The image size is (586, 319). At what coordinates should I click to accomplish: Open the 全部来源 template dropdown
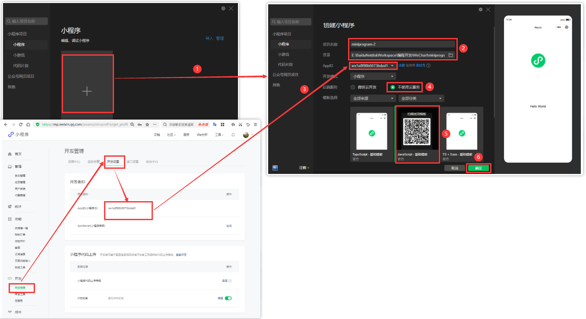[373, 98]
